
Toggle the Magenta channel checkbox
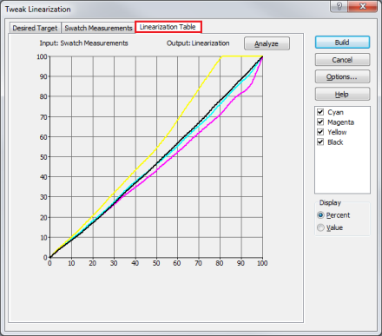pyautogui.click(x=320, y=122)
